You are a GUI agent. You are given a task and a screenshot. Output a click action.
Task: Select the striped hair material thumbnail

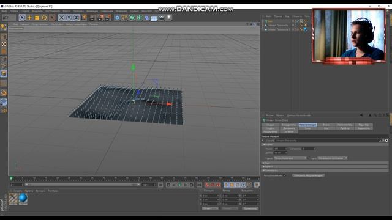click(13, 199)
